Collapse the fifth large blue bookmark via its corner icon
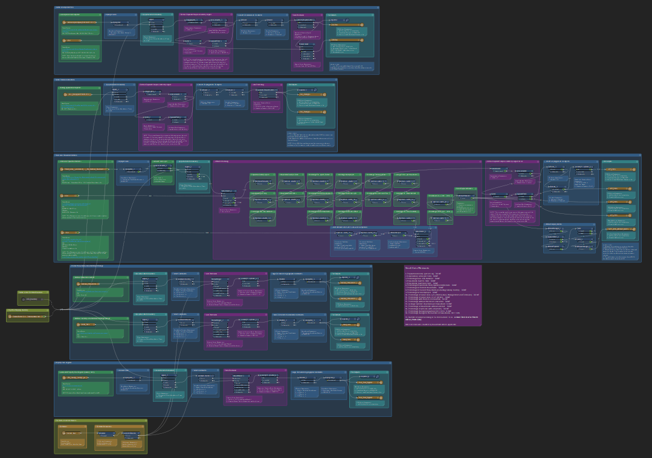This screenshot has width=652, height=458. point(390,363)
